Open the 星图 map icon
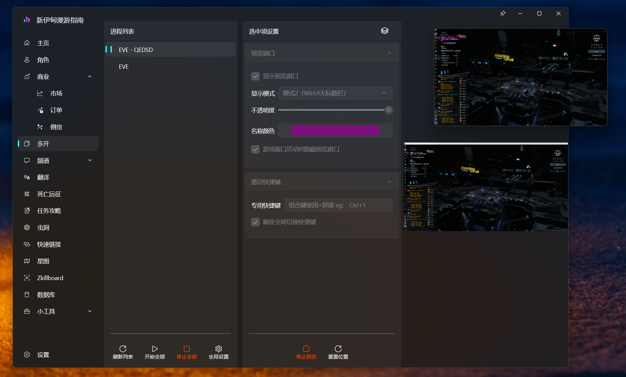This screenshot has width=626, height=377. [x=27, y=261]
